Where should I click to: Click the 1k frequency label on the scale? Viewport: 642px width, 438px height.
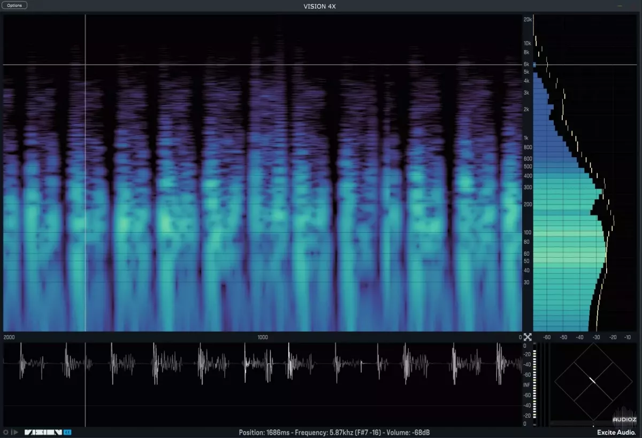pyautogui.click(x=527, y=138)
